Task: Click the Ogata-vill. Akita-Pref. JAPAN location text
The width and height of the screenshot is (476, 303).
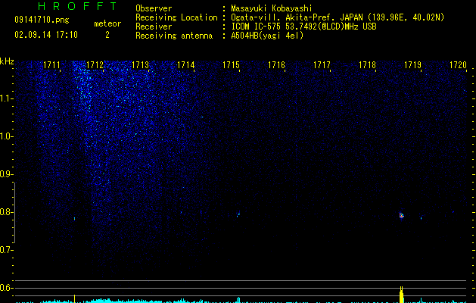Action: tap(338, 17)
